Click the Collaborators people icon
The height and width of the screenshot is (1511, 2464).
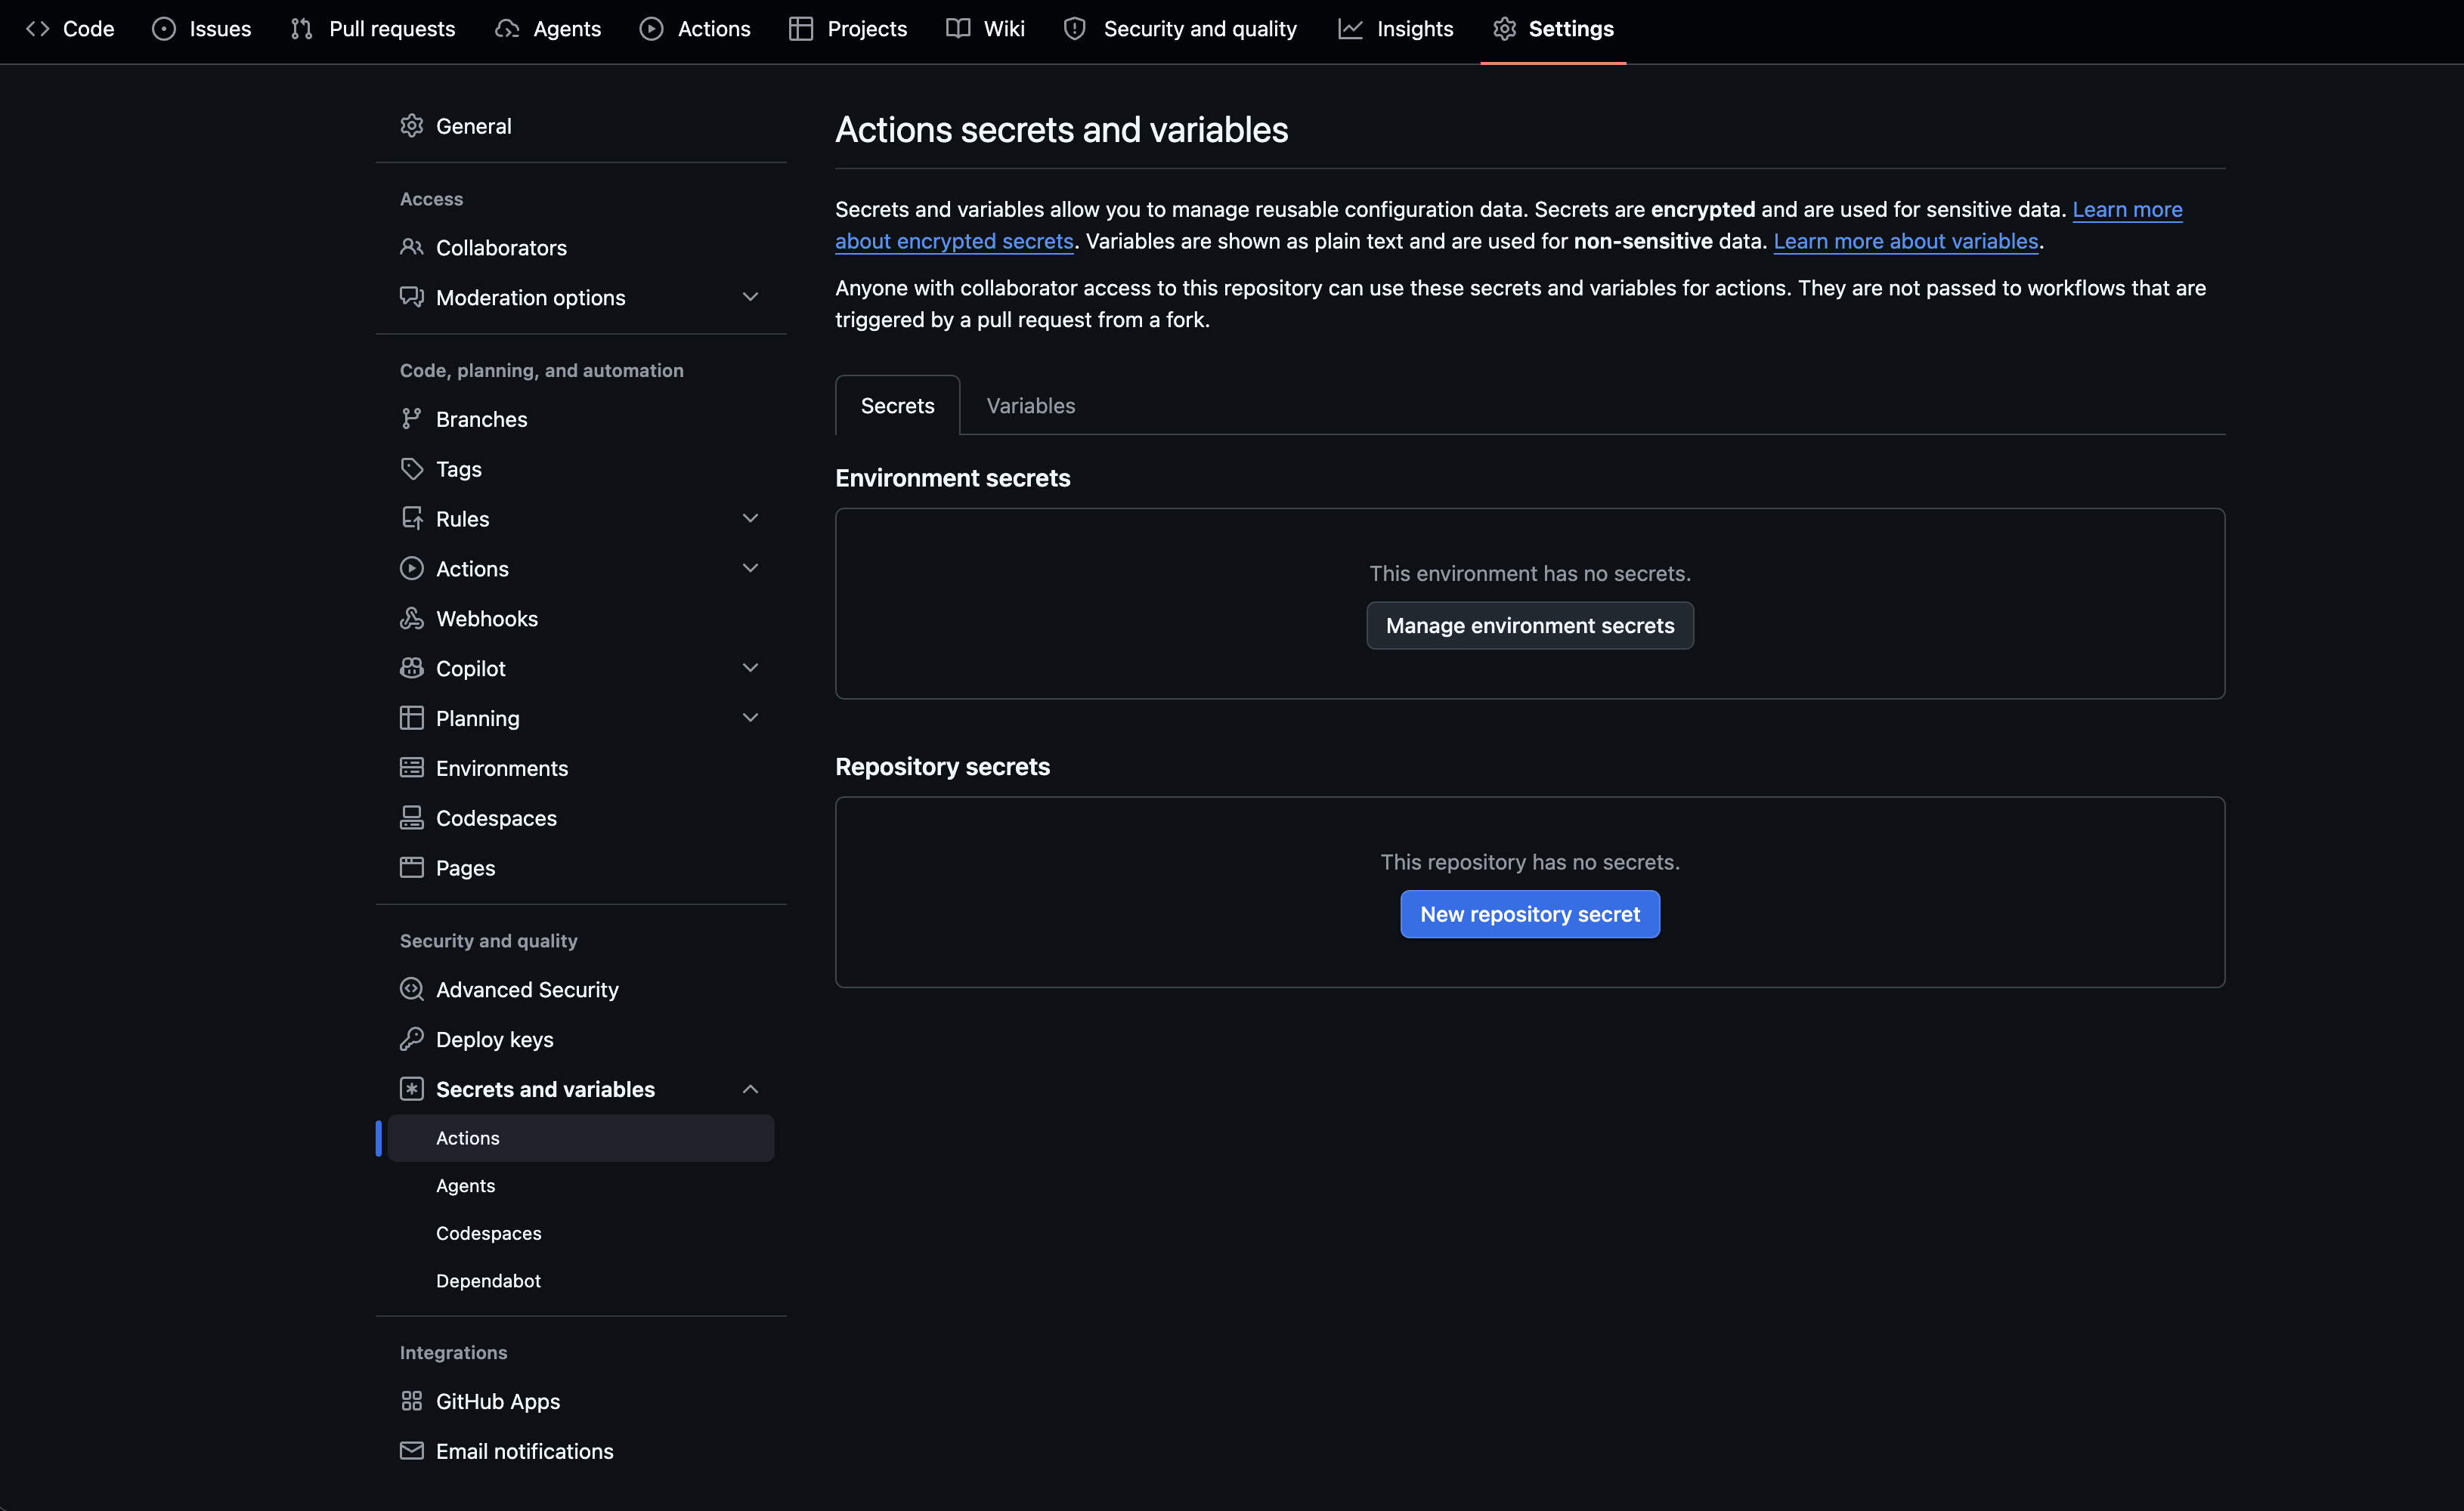click(x=412, y=247)
